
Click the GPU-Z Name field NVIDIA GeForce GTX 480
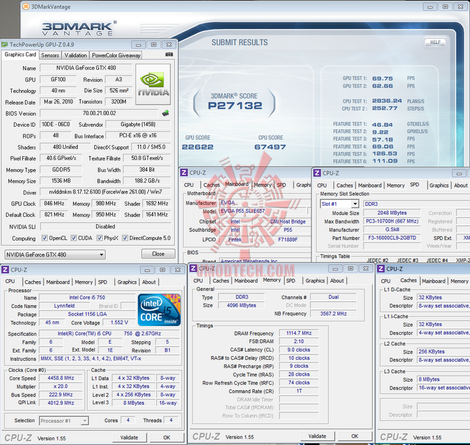pos(86,68)
